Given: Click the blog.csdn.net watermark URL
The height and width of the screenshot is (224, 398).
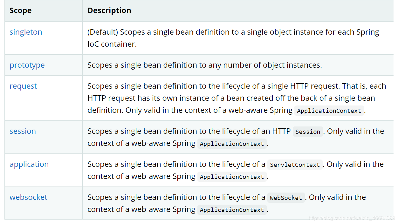Looking at the screenshot, I should [352, 218].
